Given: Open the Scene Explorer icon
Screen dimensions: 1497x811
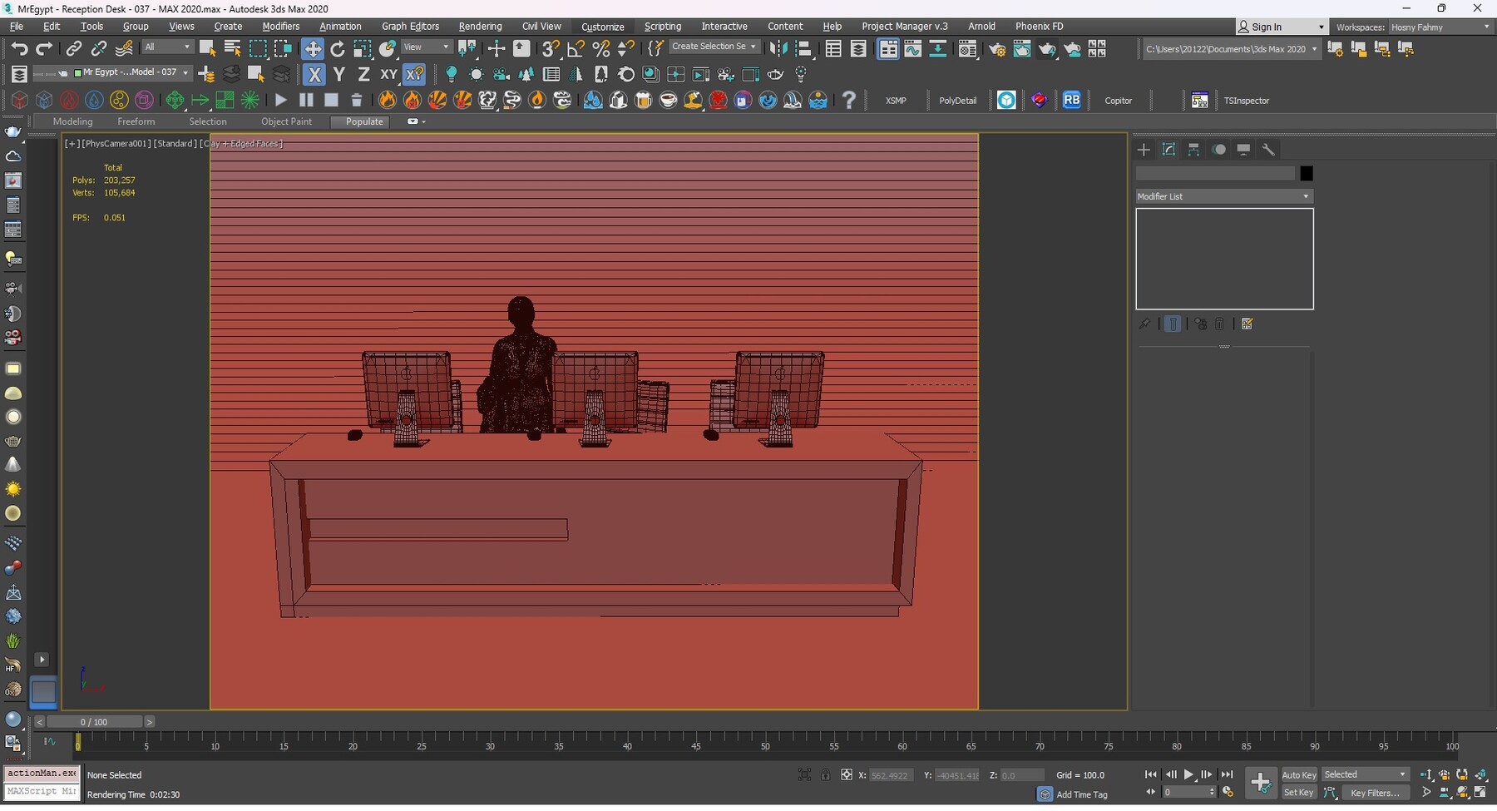Looking at the screenshot, I should point(834,49).
